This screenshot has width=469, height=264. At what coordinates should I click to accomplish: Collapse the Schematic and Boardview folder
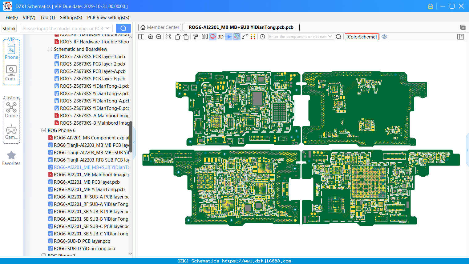tap(50, 49)
